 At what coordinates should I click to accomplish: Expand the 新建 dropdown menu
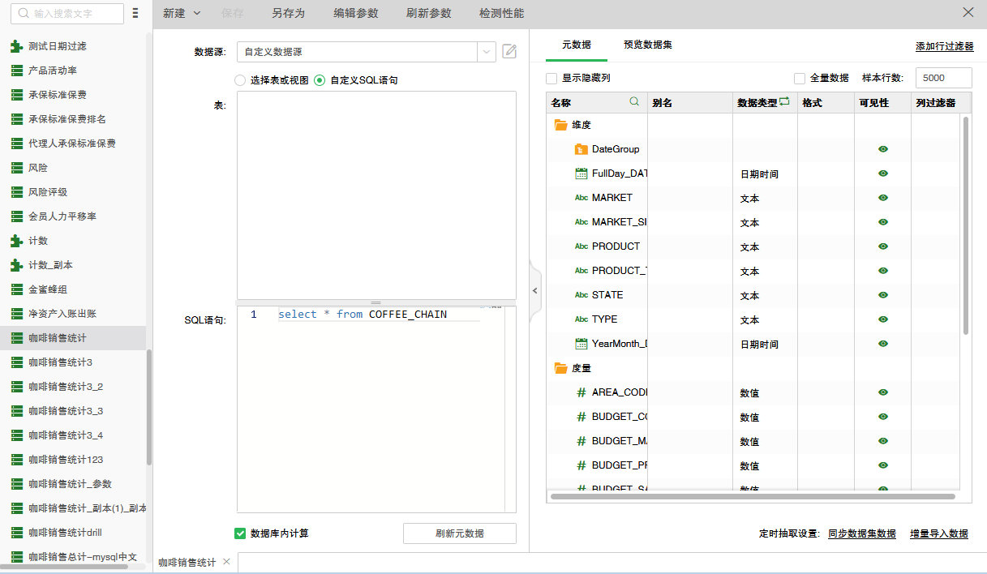[x=197, y=14]
